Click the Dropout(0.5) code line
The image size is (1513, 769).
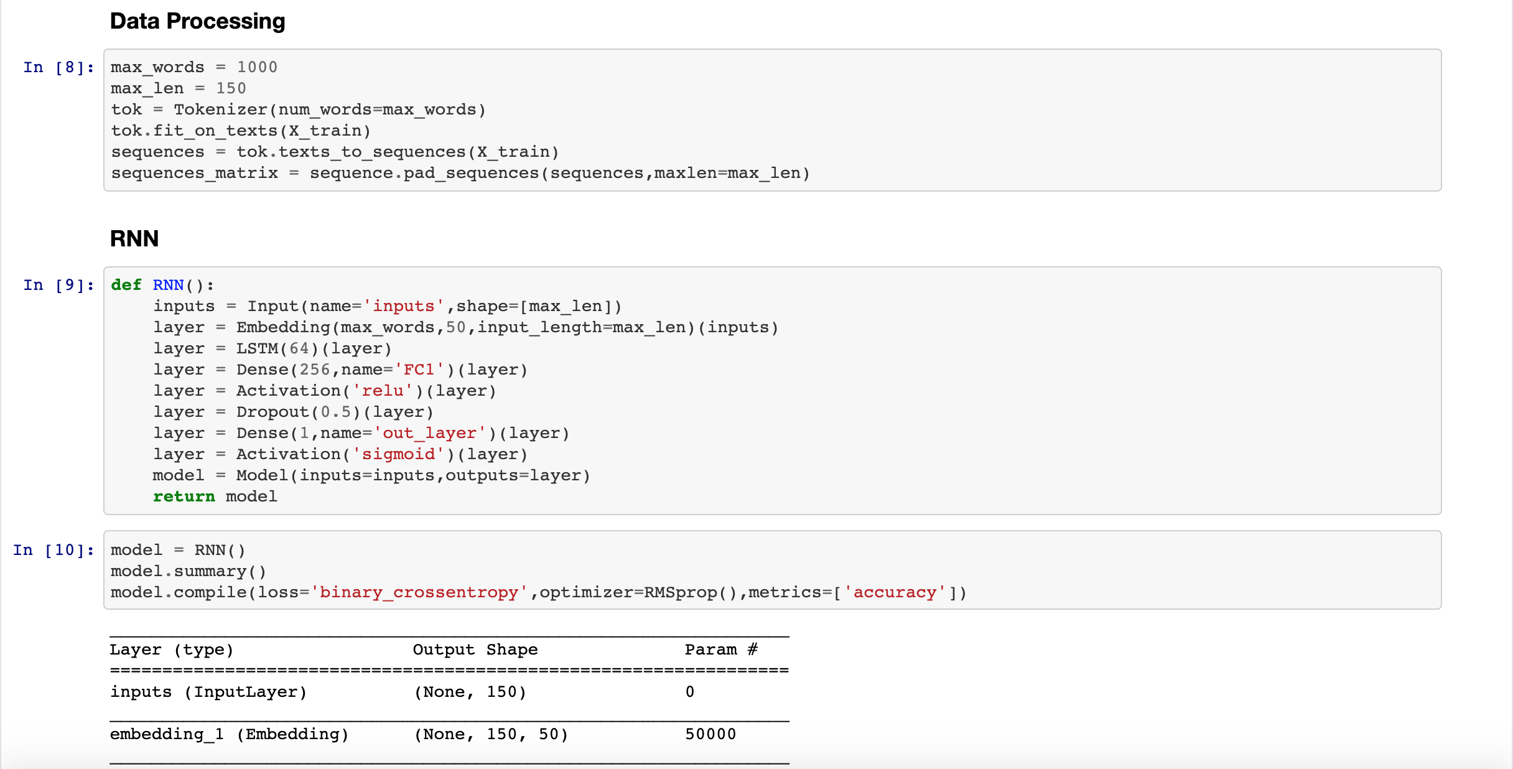(293, 412)
